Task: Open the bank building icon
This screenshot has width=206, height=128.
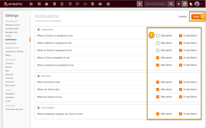Action: click(62, 4)
